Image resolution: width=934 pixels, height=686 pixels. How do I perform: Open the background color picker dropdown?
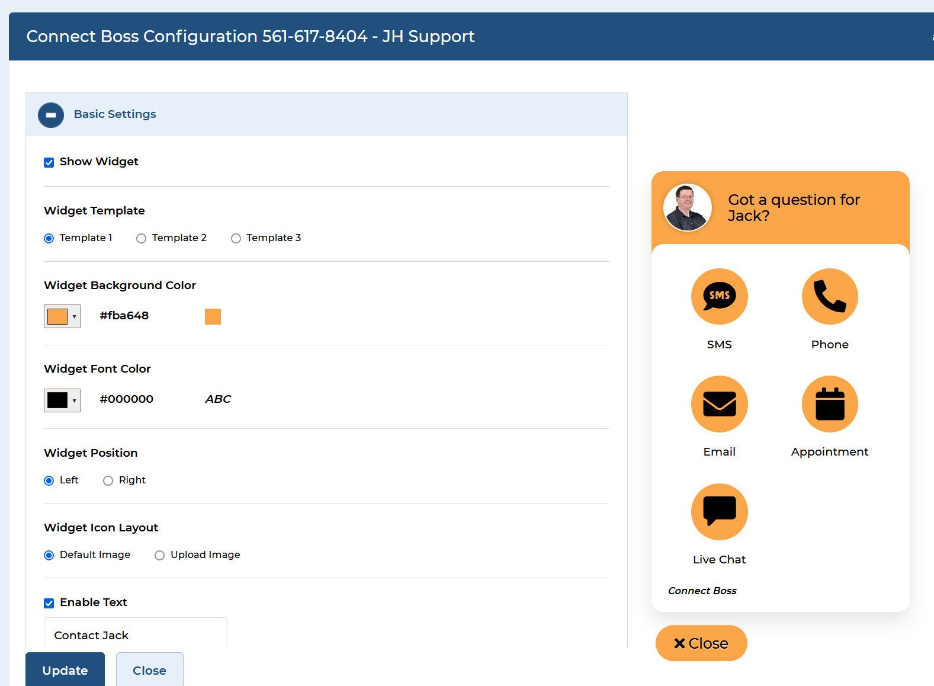coord(62,316)
